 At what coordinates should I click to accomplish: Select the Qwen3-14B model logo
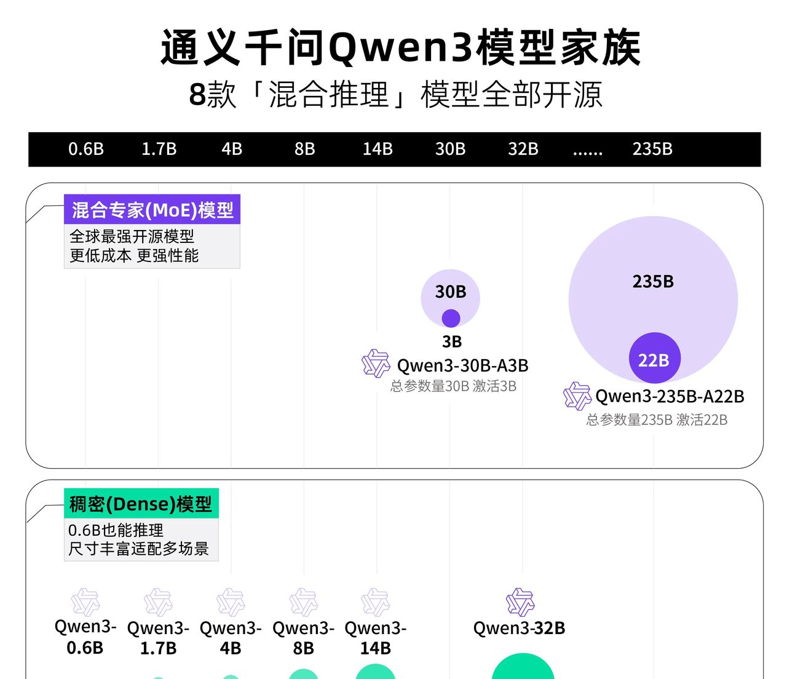[x=375, y=603]
